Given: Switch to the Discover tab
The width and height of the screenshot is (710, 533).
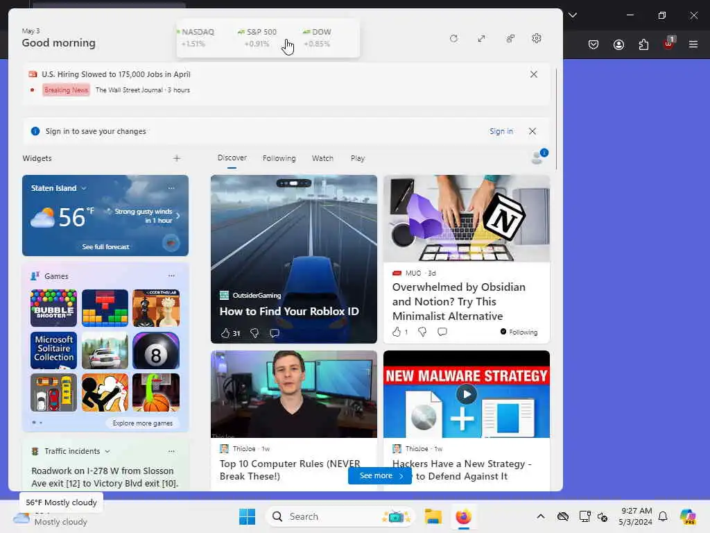Looking at the screenshot, I should pos(232,158).
